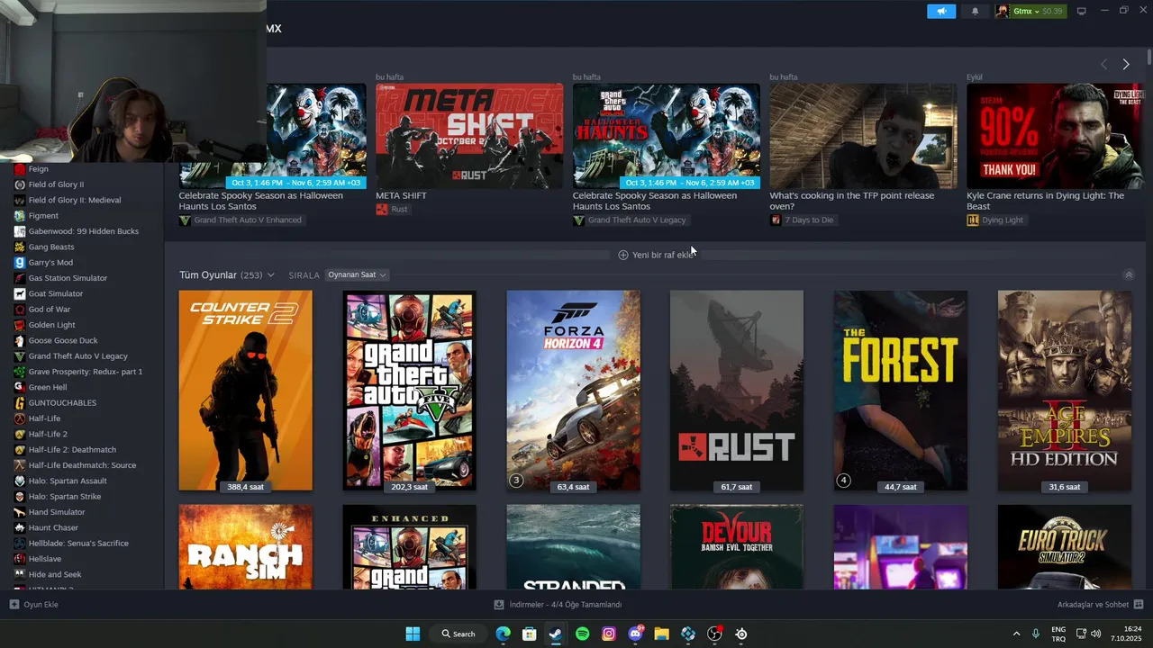1153x648 pixels.
Task: Click 'Yeni bir raf ekle' add shelf button
Action: click(657, 255)
